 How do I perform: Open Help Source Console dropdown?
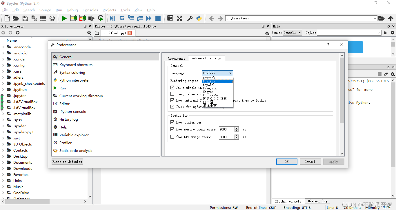293,33
